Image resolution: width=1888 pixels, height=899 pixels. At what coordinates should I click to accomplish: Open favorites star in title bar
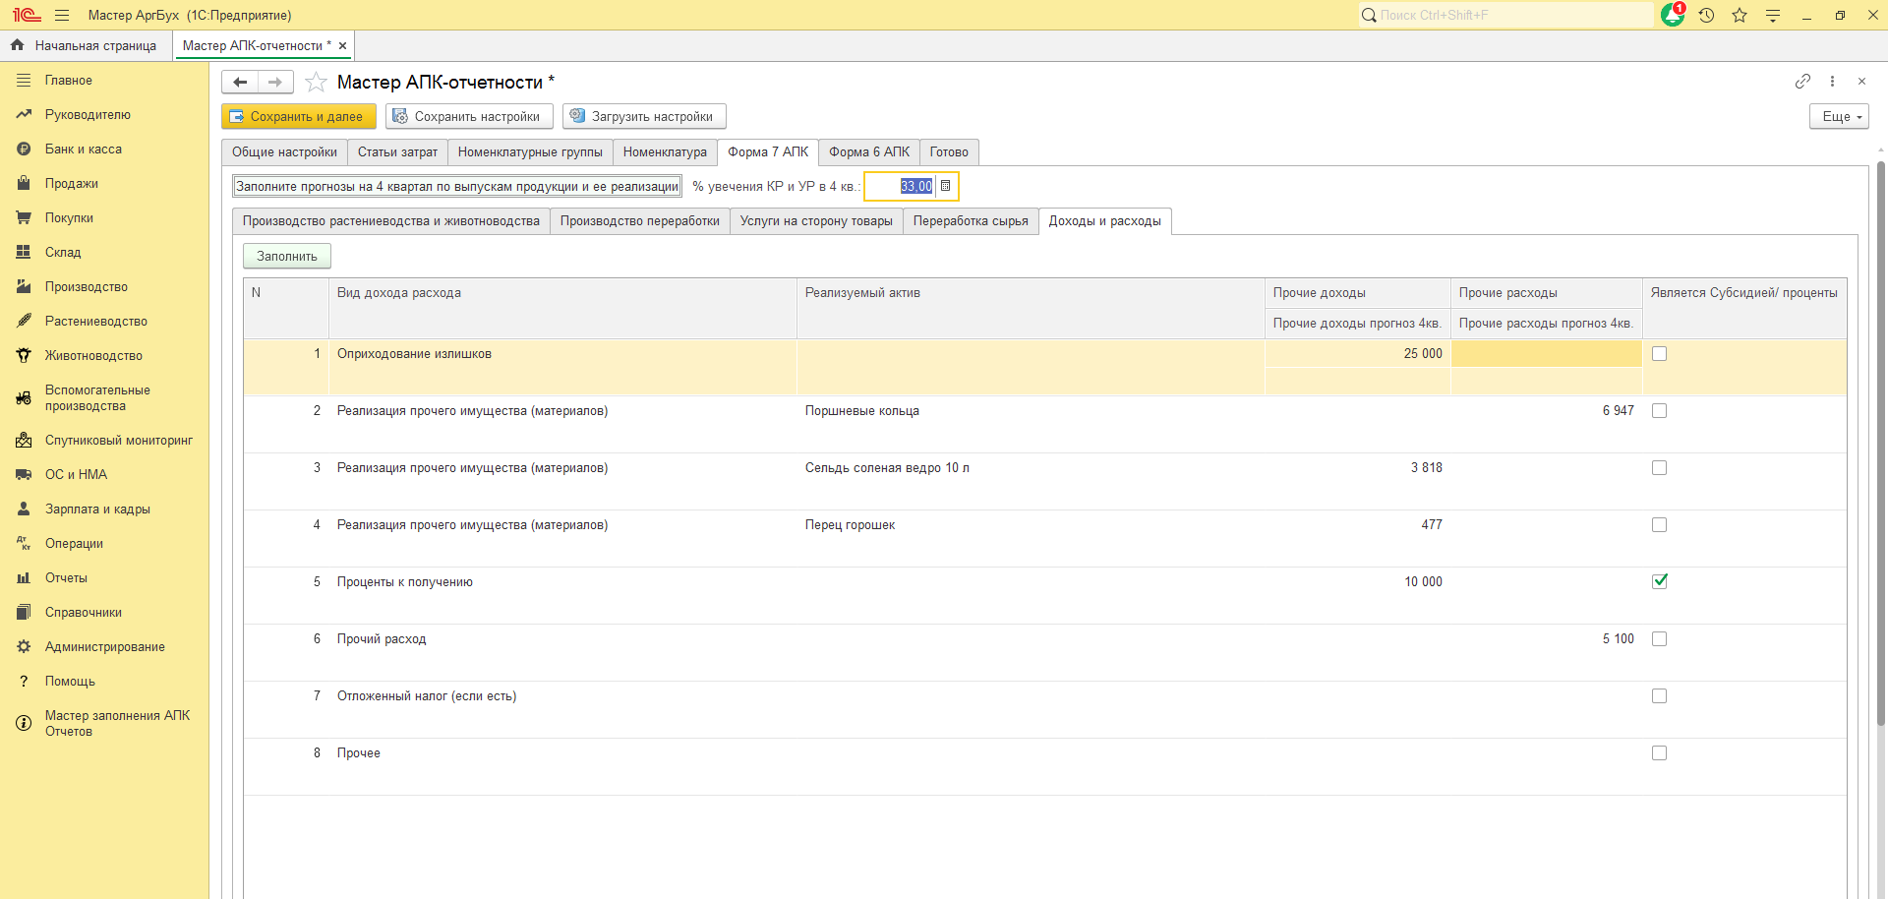[x=1740, y=15]
